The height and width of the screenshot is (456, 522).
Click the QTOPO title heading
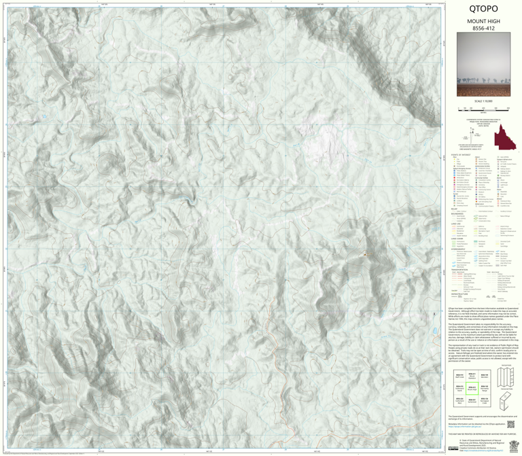coord(483,9)
